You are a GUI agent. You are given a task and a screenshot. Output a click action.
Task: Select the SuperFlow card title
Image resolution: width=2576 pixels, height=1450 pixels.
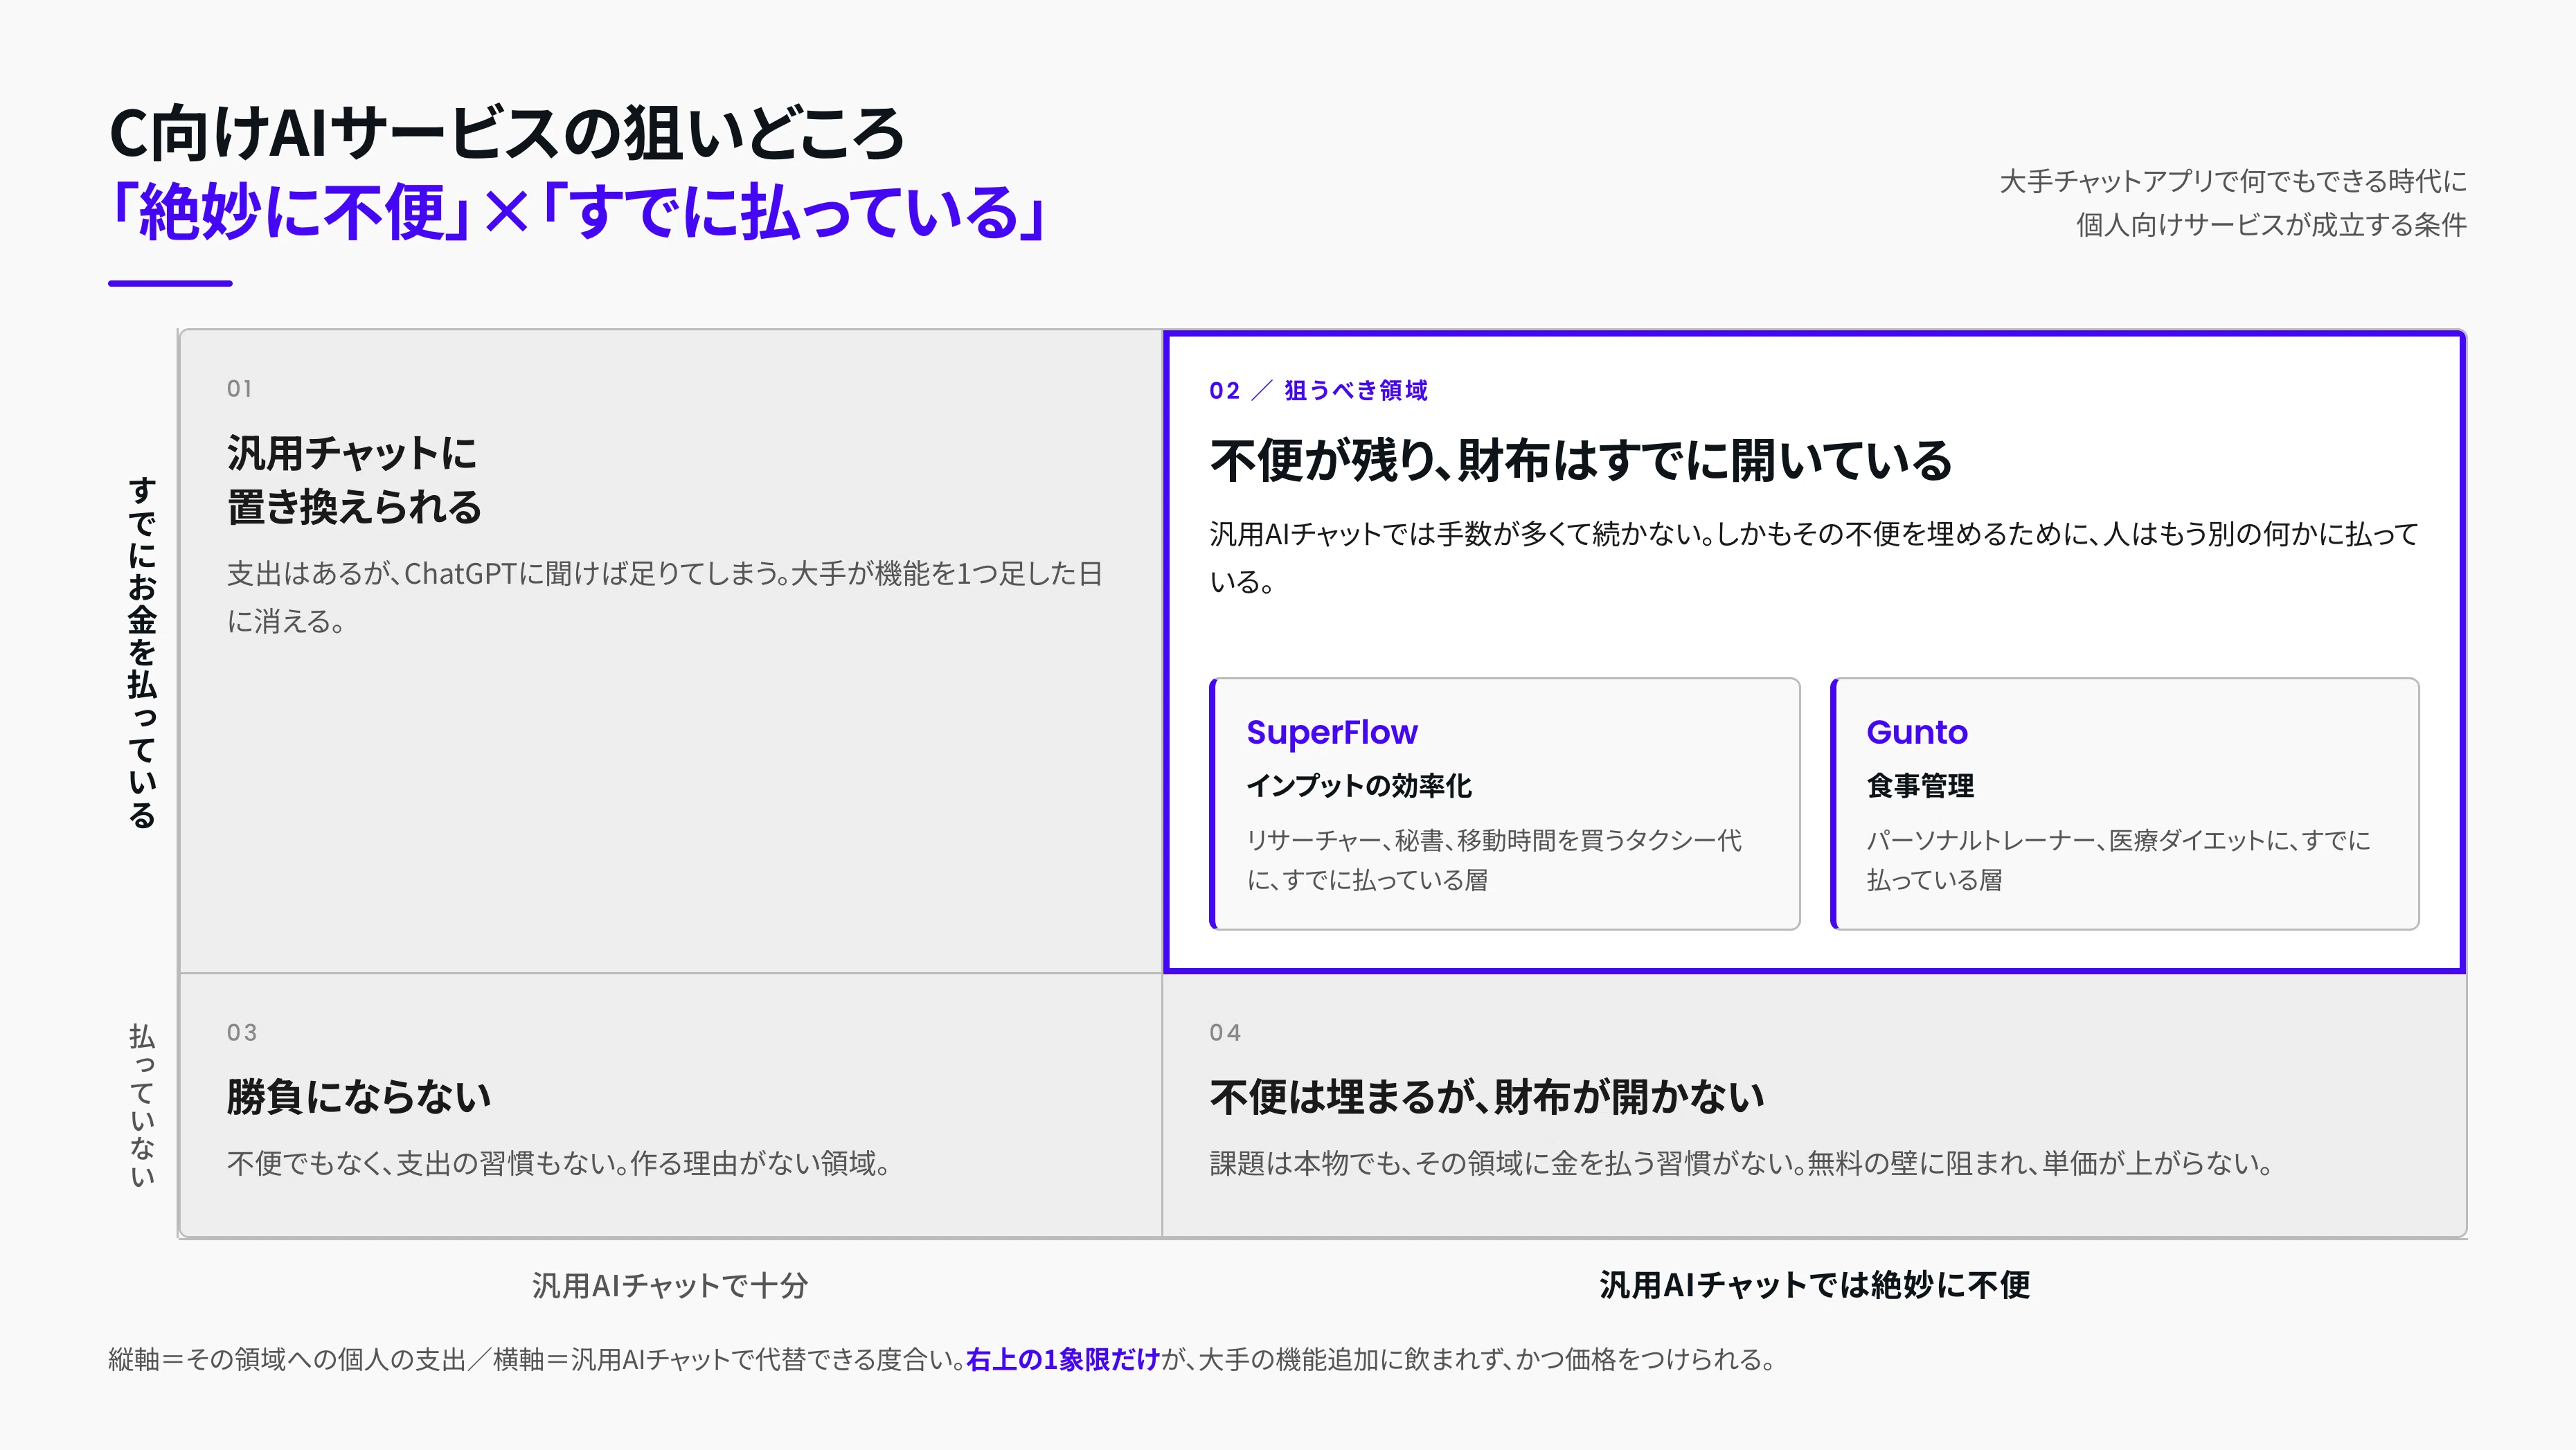click(1332, 732)
